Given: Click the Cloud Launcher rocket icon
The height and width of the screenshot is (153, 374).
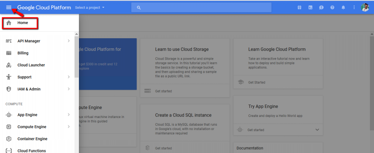Looking at the screenshot, I should (9, 65).
